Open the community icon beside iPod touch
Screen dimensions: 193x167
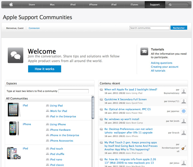point(47,148)
